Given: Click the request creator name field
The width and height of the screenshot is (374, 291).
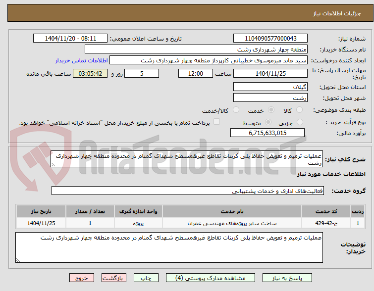Looking at the screenshot, I should pyautogui.click(x=209, y=60).
